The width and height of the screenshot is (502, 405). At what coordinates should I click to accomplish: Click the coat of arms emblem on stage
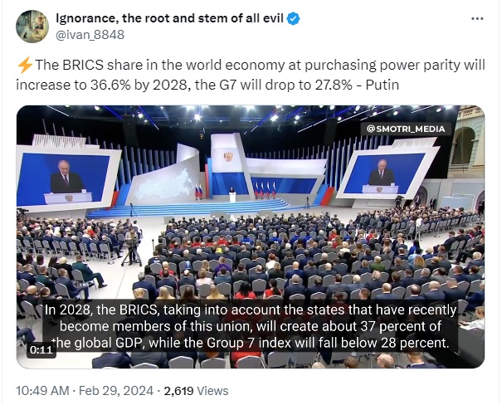point(228,157)
